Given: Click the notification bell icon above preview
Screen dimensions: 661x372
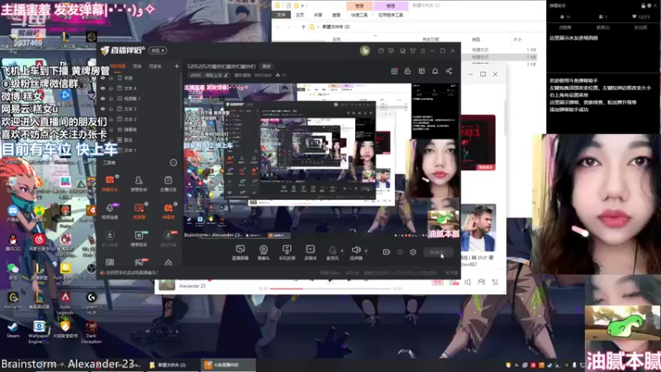Looking at the screenshot, I should click(435, 71).
